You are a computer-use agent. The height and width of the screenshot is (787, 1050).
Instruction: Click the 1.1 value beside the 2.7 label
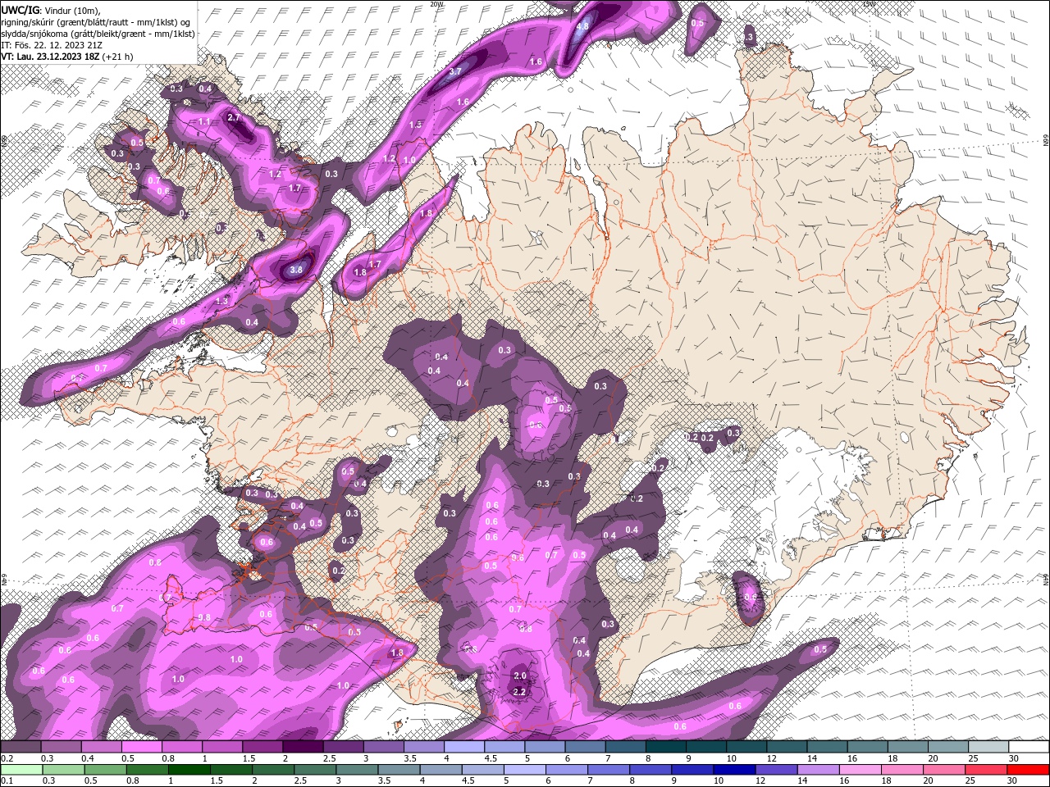tap(205, 121)
